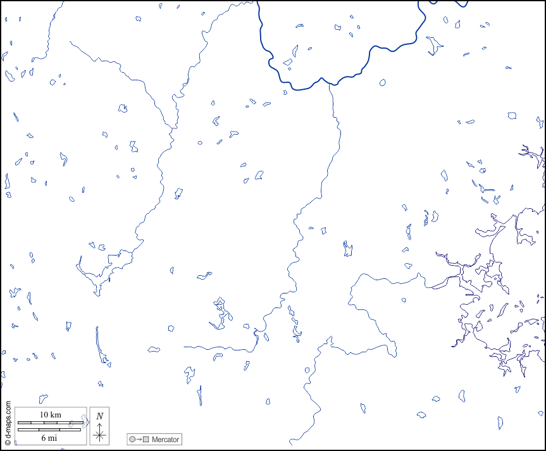Click the gray circle projection icon
This screenshot has height=451, width=546.
tap(132, 440)
